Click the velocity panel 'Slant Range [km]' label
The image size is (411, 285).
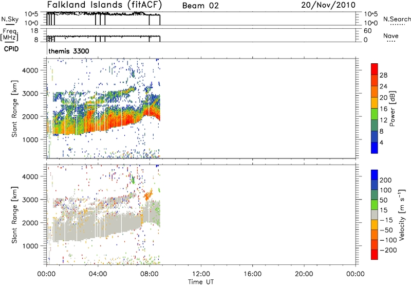pyautogui.click(x=14, y=215)
